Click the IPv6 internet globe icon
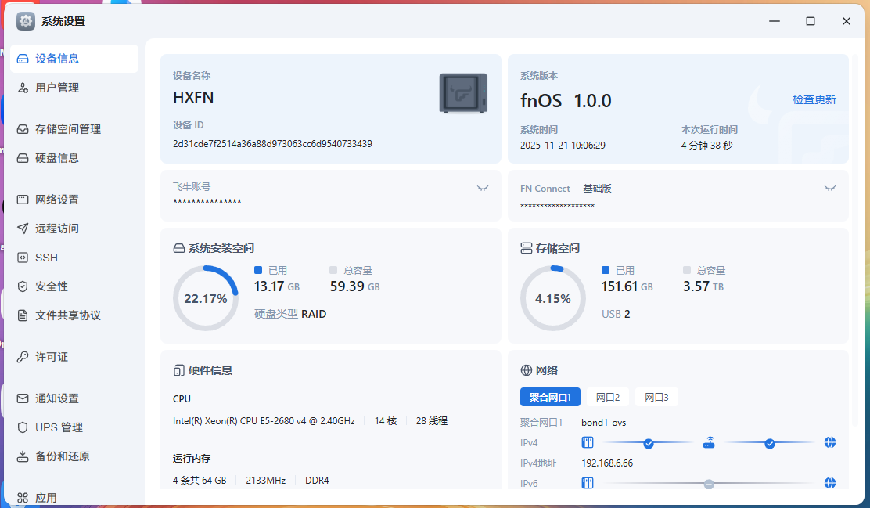Screen dimensions: 870x508 click(x=830, y=483)
